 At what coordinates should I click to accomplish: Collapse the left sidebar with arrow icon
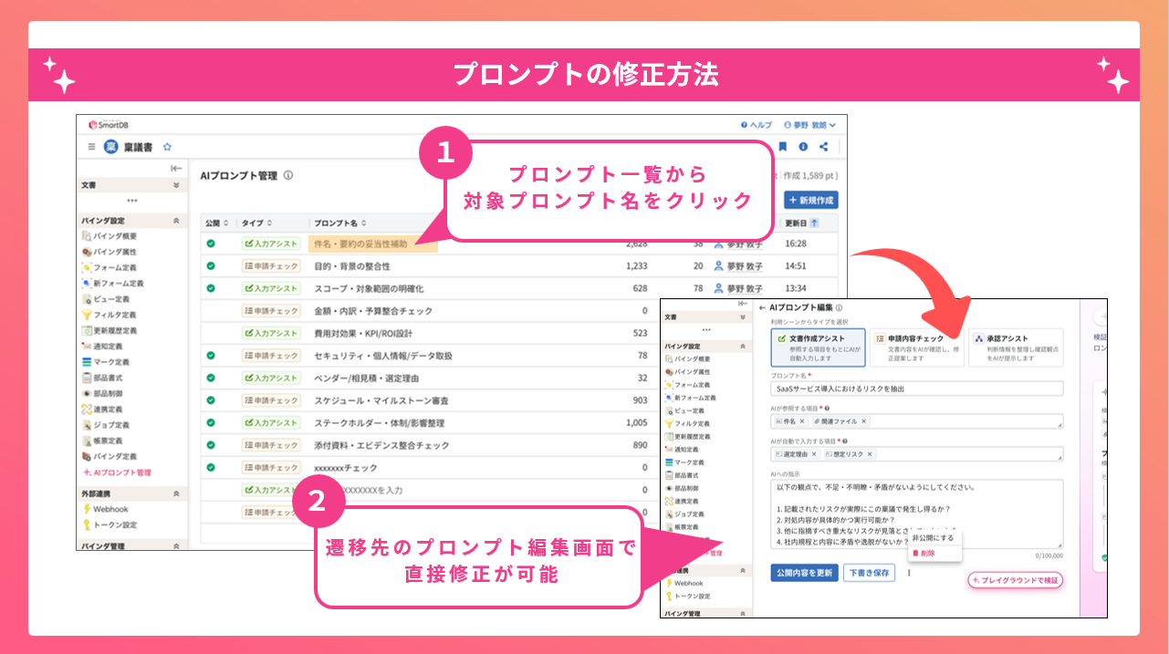(176, 169)
